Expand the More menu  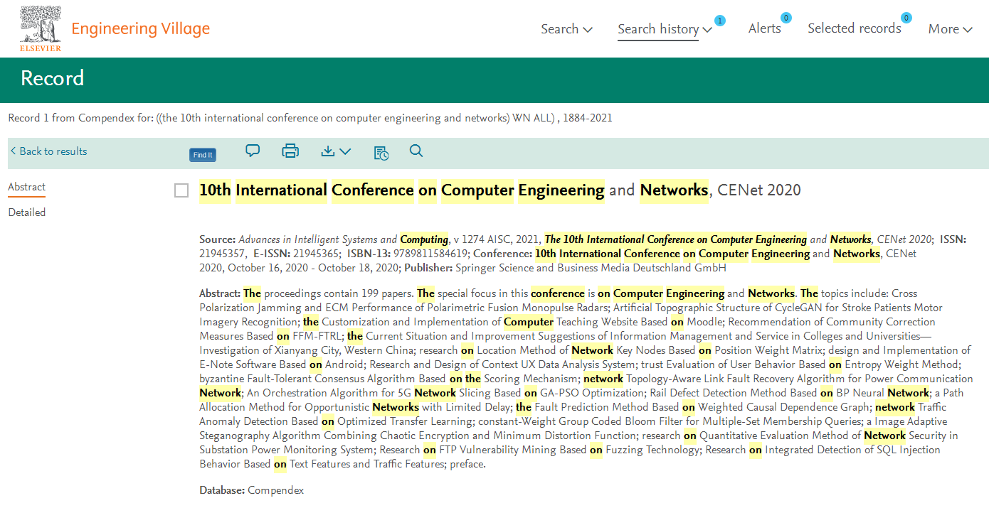(x=950, y=29)
